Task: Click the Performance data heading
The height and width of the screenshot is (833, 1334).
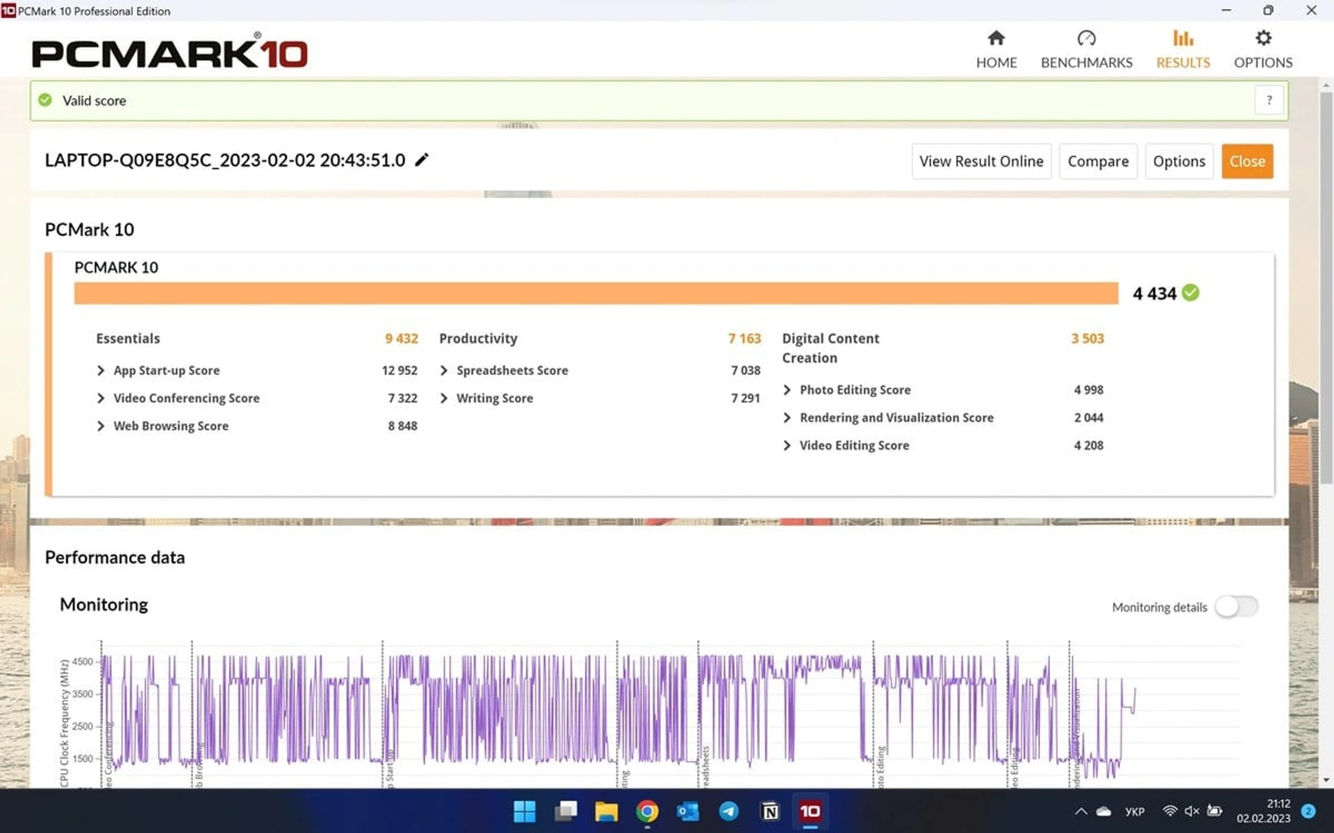Action: pyautogui.click(x=115, y=557)
